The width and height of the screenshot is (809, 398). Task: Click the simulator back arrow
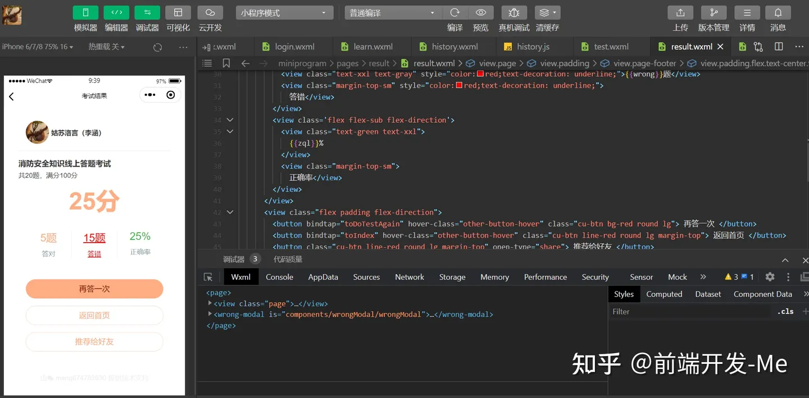tap(11, 96)
